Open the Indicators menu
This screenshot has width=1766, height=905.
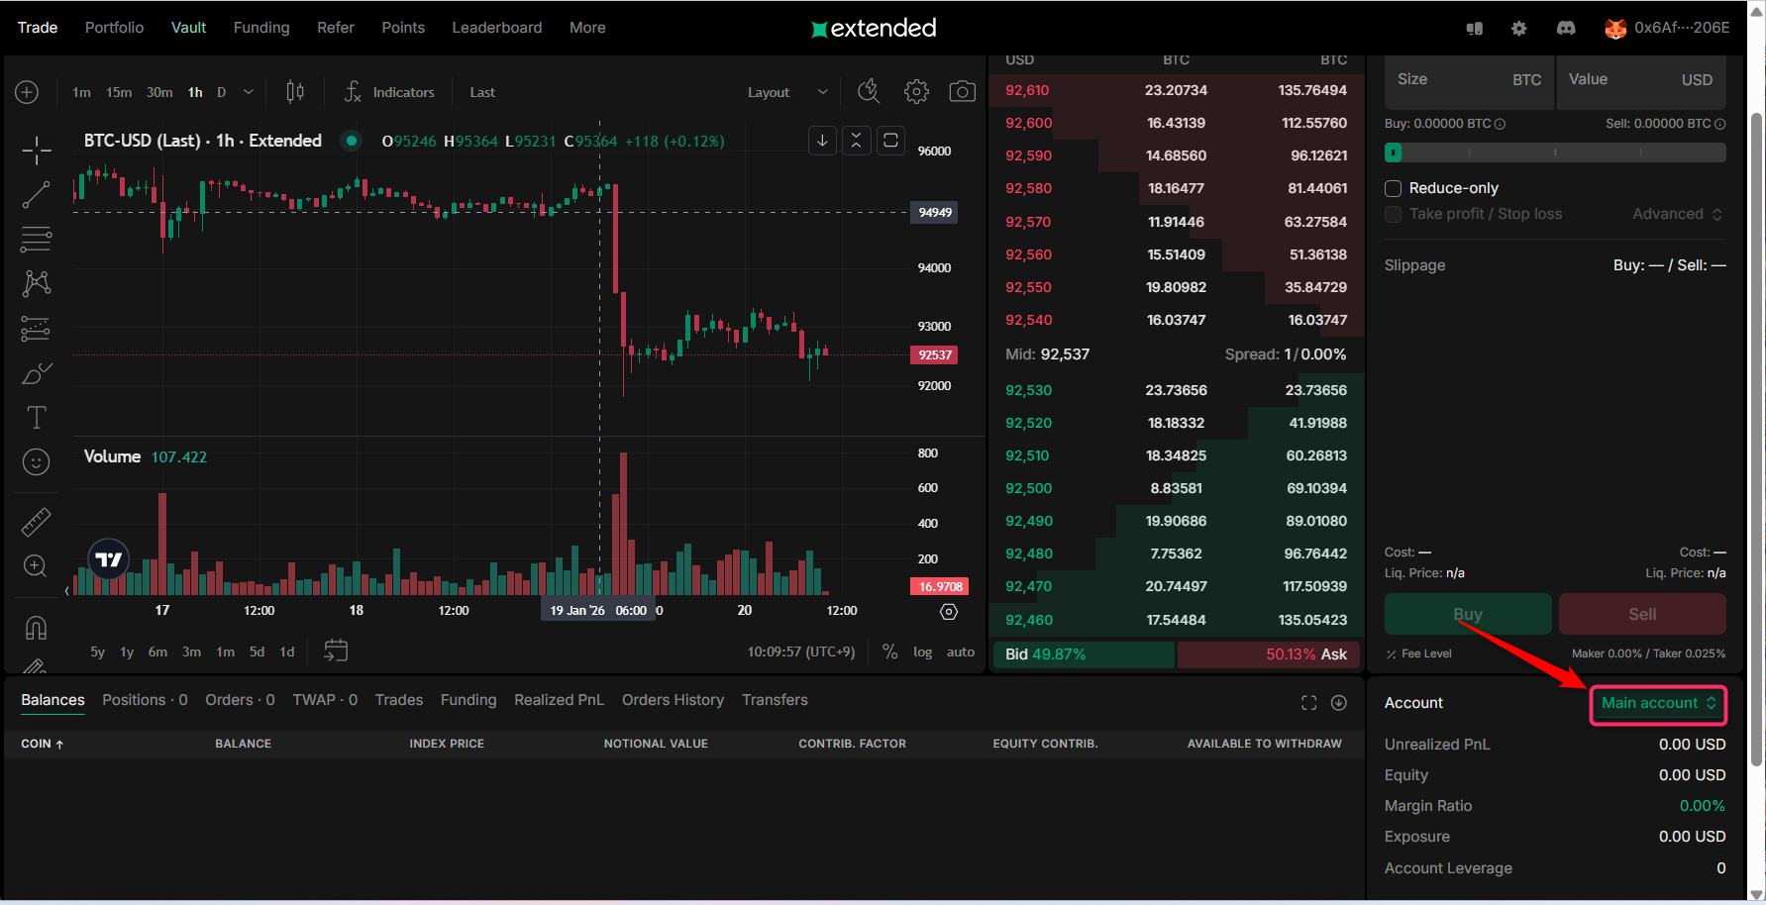coord(390,92)
